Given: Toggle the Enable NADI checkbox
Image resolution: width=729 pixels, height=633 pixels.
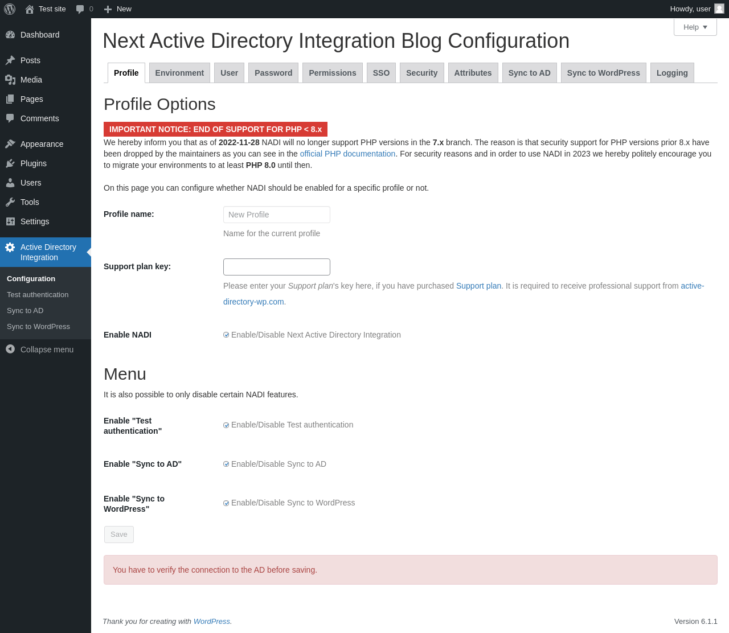Looking at the screenshot, I should [226, 335].
